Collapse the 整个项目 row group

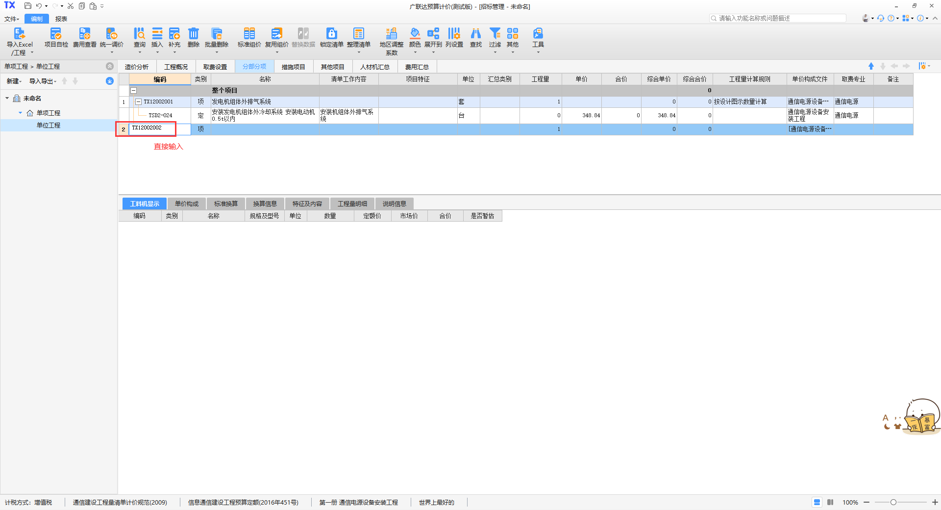pyautogui.click(x=133, y=90)
